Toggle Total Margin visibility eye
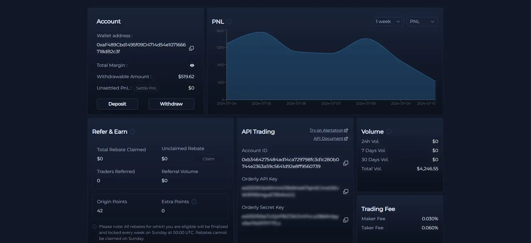 click(192, 65)
